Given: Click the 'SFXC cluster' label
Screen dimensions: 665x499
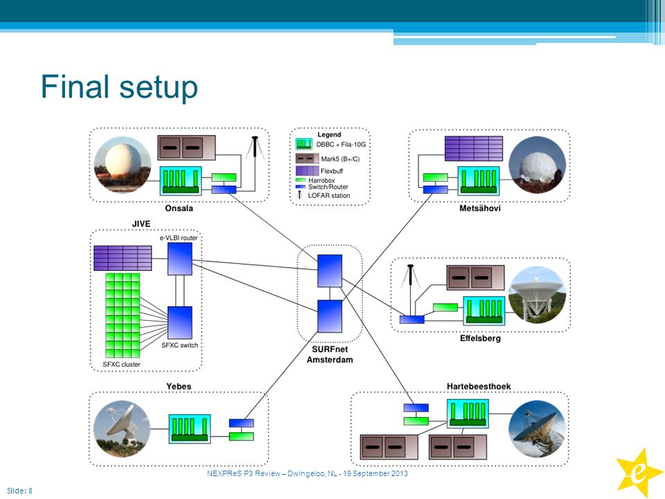Looking at the screenshot, I should pyautogui.click(x=121, y=364).
